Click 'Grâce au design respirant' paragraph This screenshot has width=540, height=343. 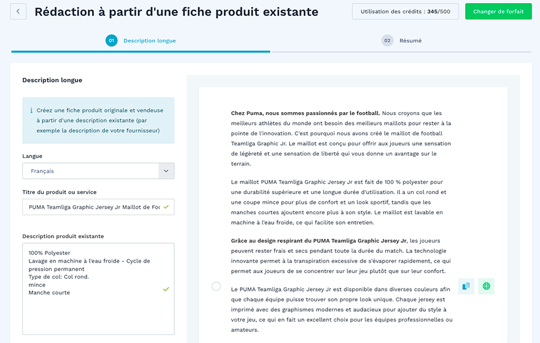pos(341,255)
